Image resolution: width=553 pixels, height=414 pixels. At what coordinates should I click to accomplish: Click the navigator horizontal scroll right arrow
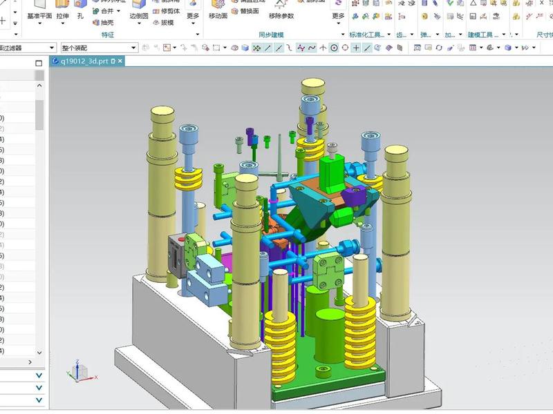(30, 362)
